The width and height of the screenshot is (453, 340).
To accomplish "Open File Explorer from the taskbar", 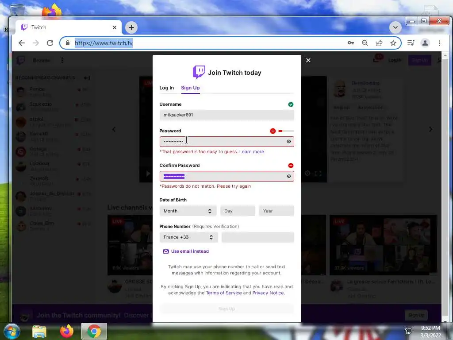I will pyautogui.click(x=39, y=332).
